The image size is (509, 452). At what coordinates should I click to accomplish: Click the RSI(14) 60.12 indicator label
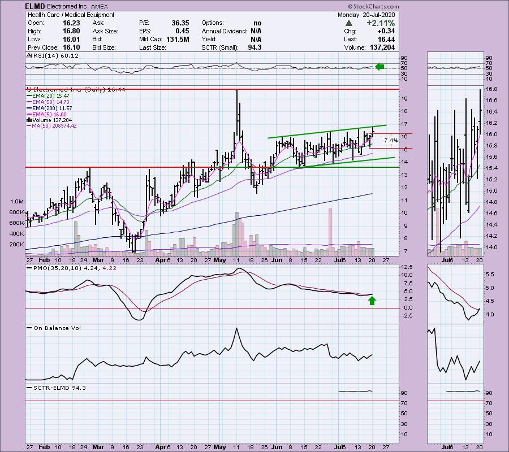pos(55,55)
